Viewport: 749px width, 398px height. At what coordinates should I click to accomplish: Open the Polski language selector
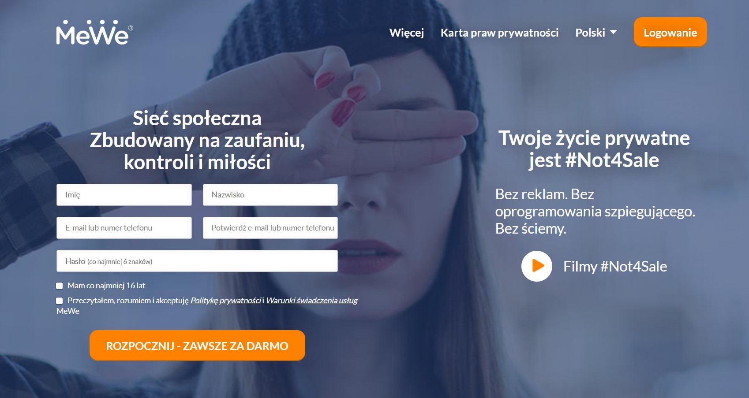point(596,33)
